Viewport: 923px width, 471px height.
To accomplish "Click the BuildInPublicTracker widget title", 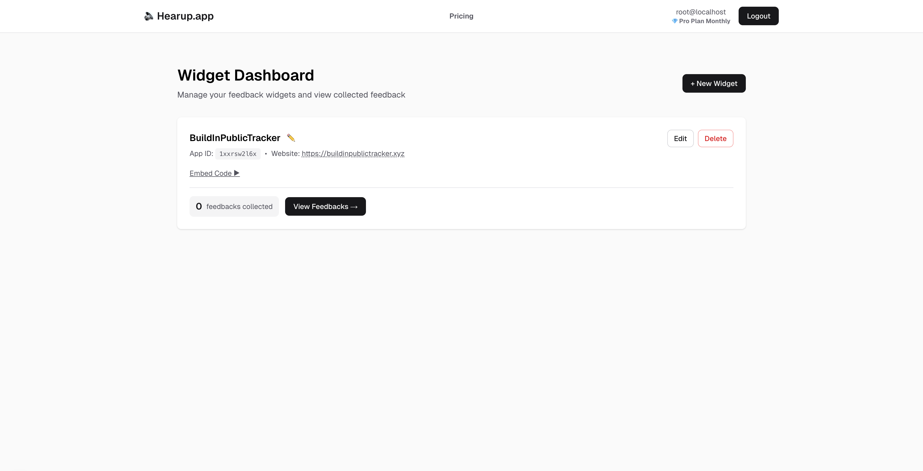I will pos(235,137).
